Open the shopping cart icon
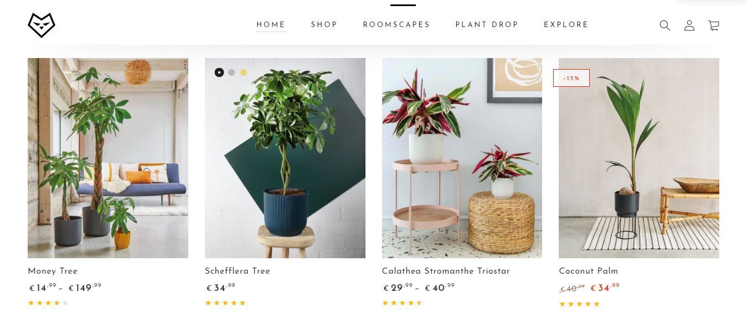The height and width of the screenshot is (324, 747). click(714, 25)
